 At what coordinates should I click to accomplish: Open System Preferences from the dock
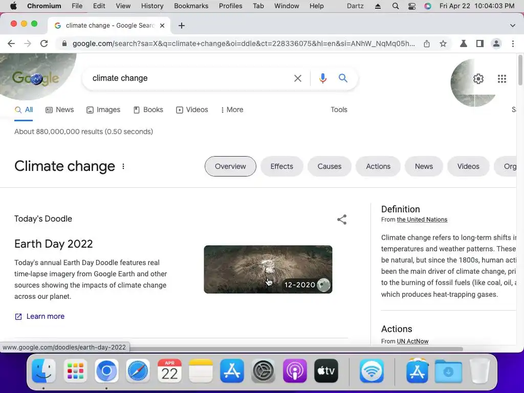pos(264,371)
